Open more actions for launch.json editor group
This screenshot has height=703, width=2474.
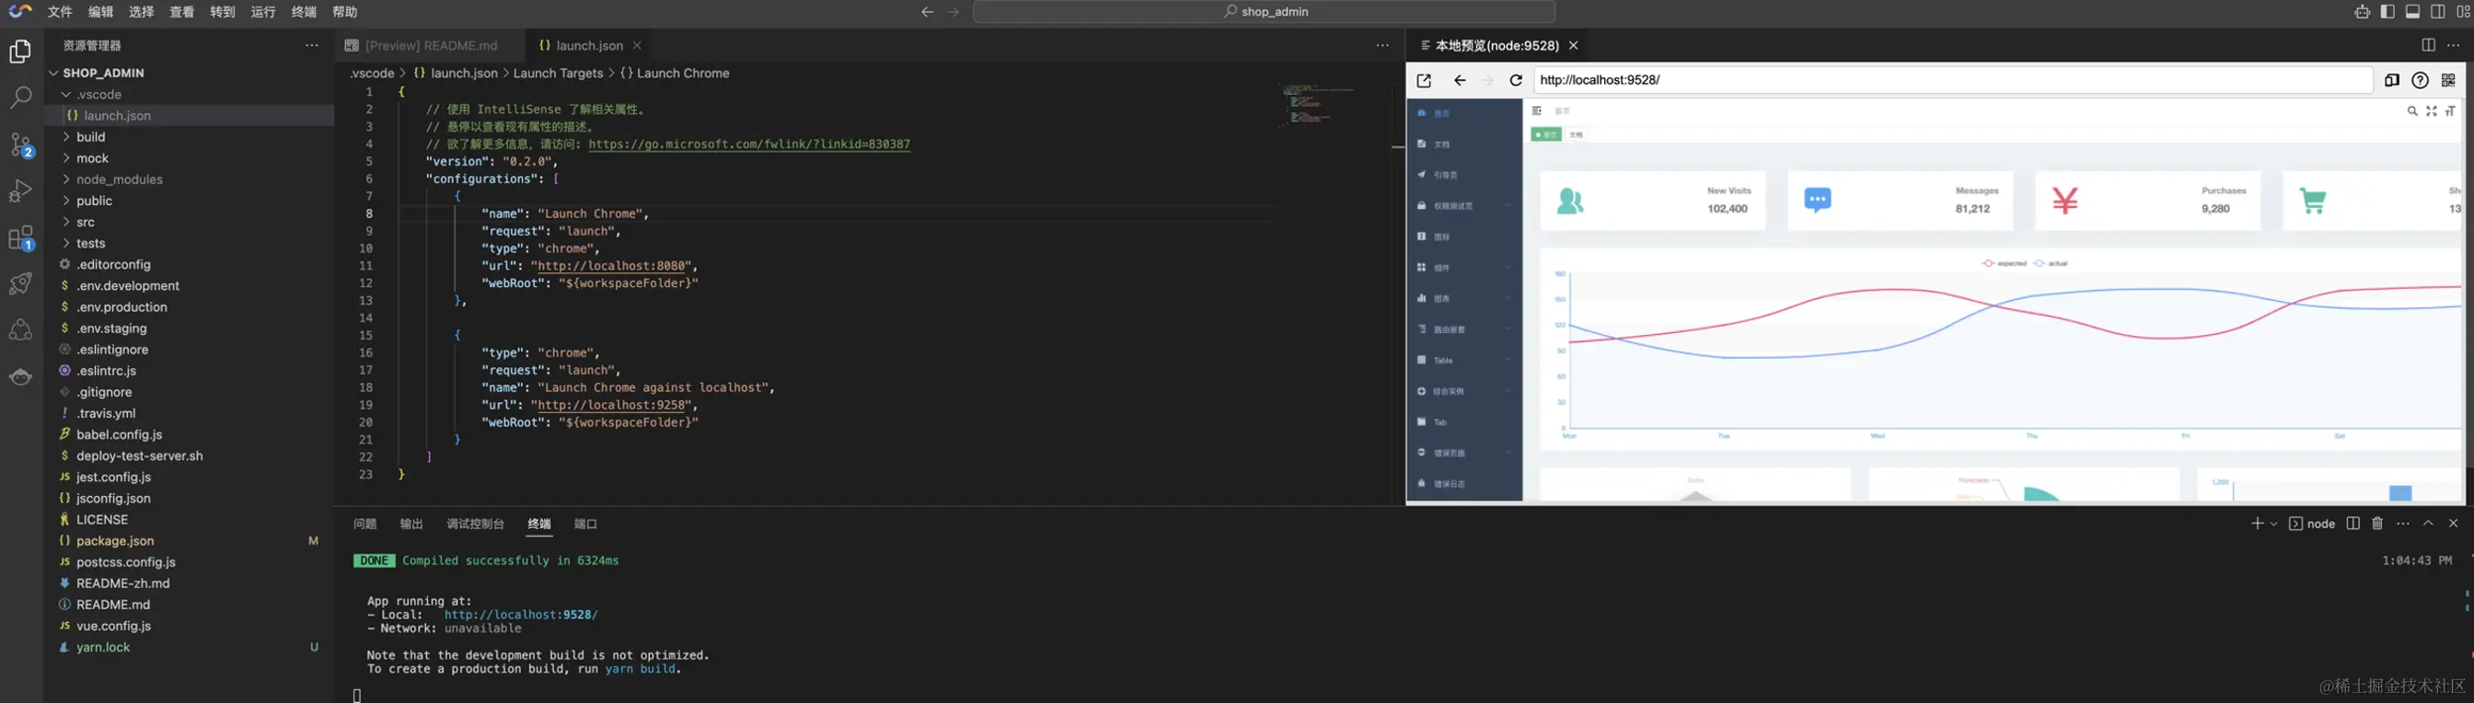pyautogui.click(x=1382, y=45)
